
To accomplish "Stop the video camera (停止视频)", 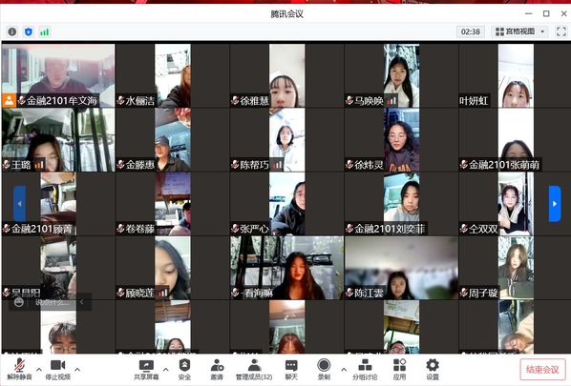I will 58,369.
